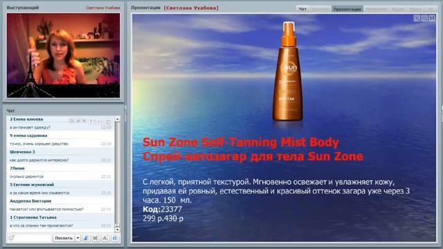Click message 'как долго держится интересно?'
The width and height of the screenshot is (443, 249).
39,160
